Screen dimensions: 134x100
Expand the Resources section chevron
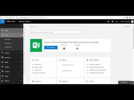click(x=21, y=57)
